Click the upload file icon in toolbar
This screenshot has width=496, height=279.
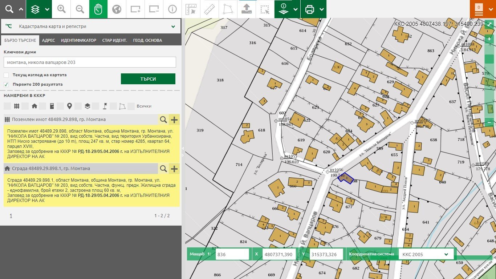coord(247,9)
